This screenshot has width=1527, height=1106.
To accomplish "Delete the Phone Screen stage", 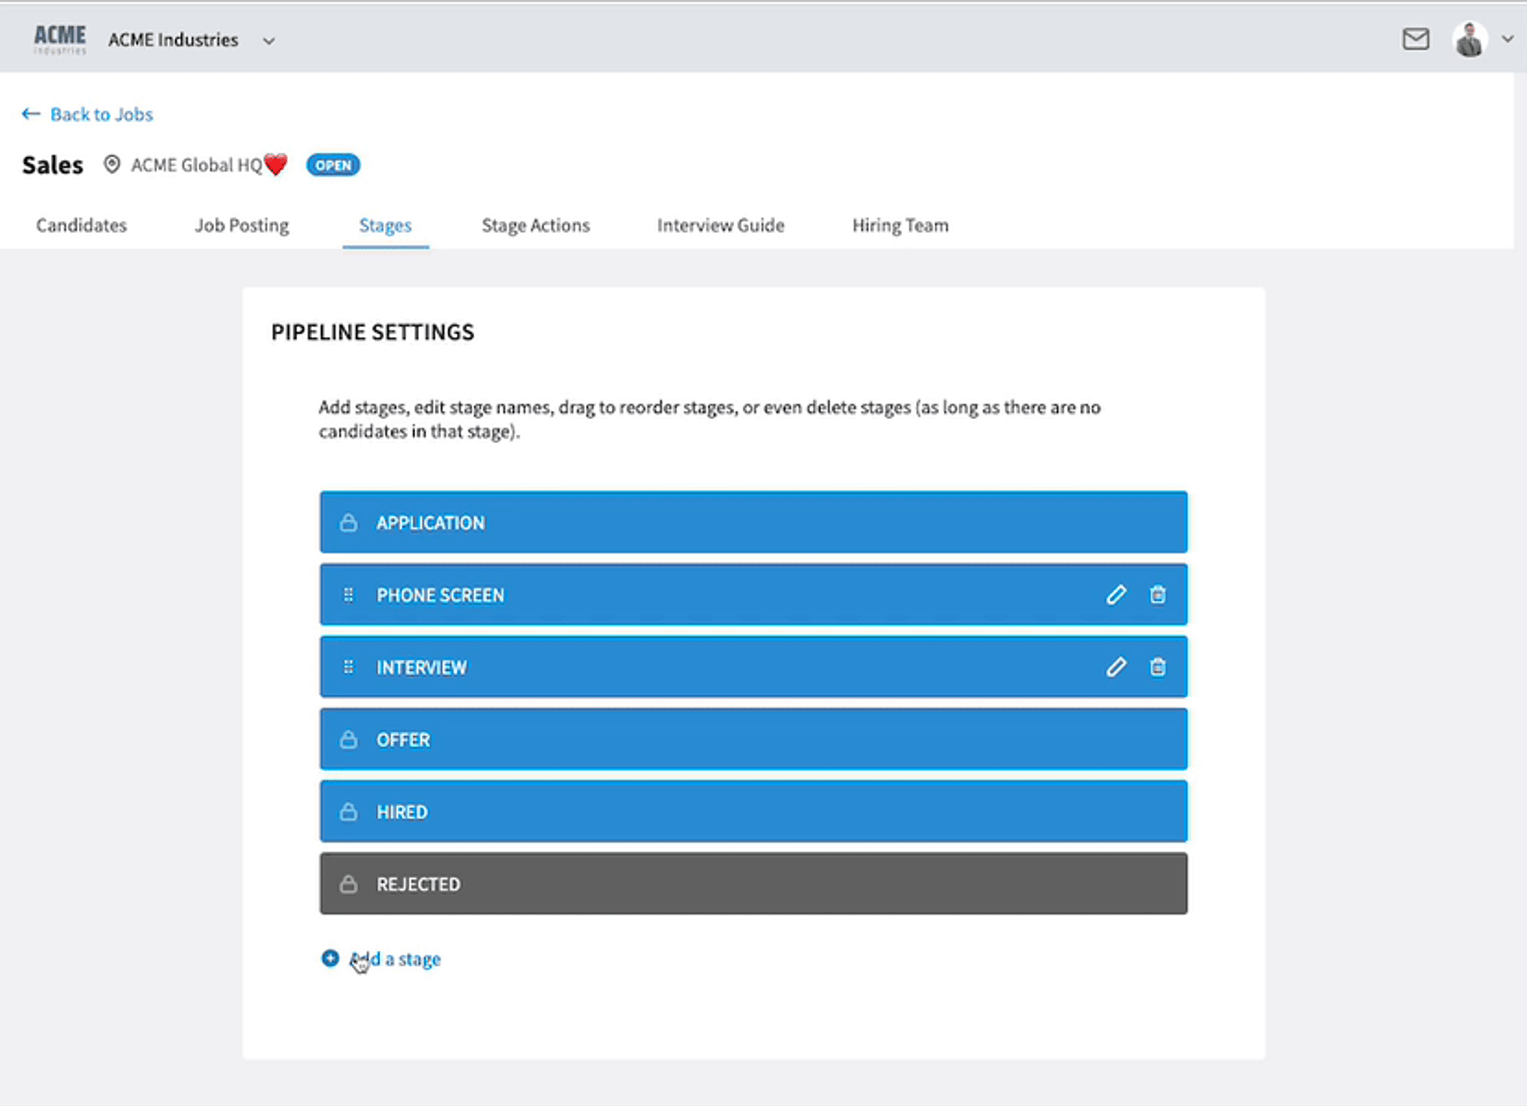I will pyautogui.click(x=1158, y=595).
